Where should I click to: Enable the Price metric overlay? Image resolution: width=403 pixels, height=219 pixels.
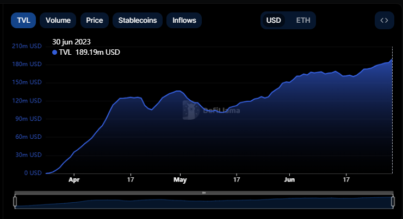point(95,20)
